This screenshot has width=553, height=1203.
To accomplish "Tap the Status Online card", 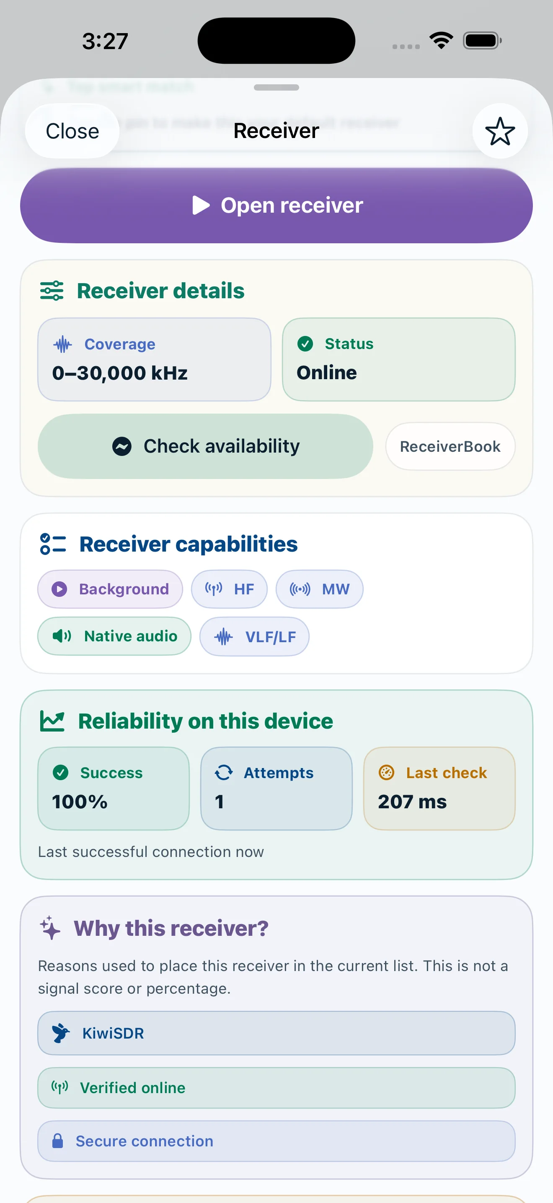I will (399, 359).
